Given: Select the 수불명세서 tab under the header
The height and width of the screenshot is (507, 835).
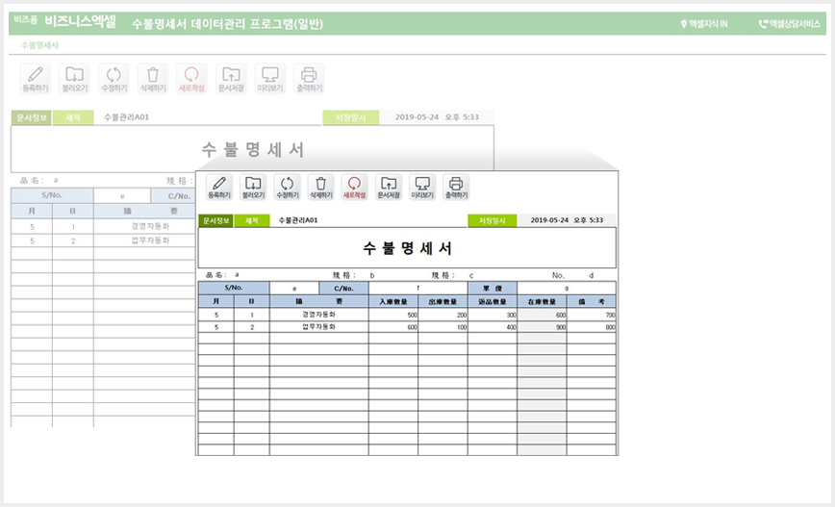Looking at the screenshot, I should pos(40,45).
